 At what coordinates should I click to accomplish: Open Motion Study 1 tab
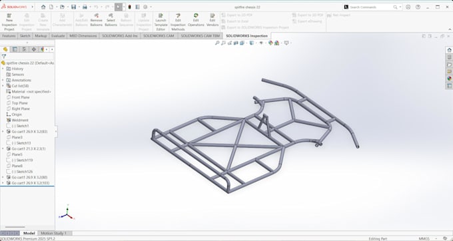pos(53,233)
